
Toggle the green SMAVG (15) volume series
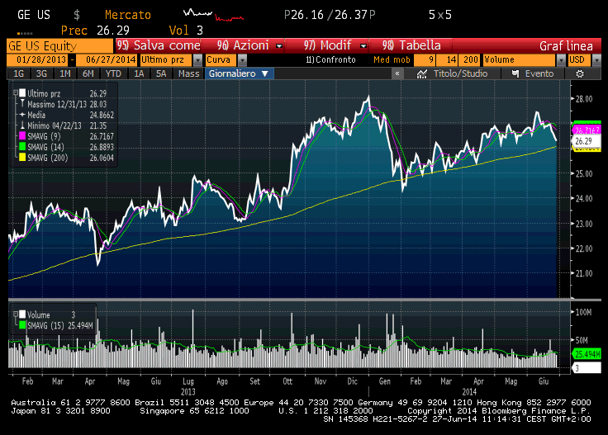coord(22,325)
